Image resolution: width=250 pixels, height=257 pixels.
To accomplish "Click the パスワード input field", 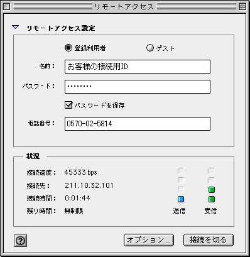I will pos(138,87).
